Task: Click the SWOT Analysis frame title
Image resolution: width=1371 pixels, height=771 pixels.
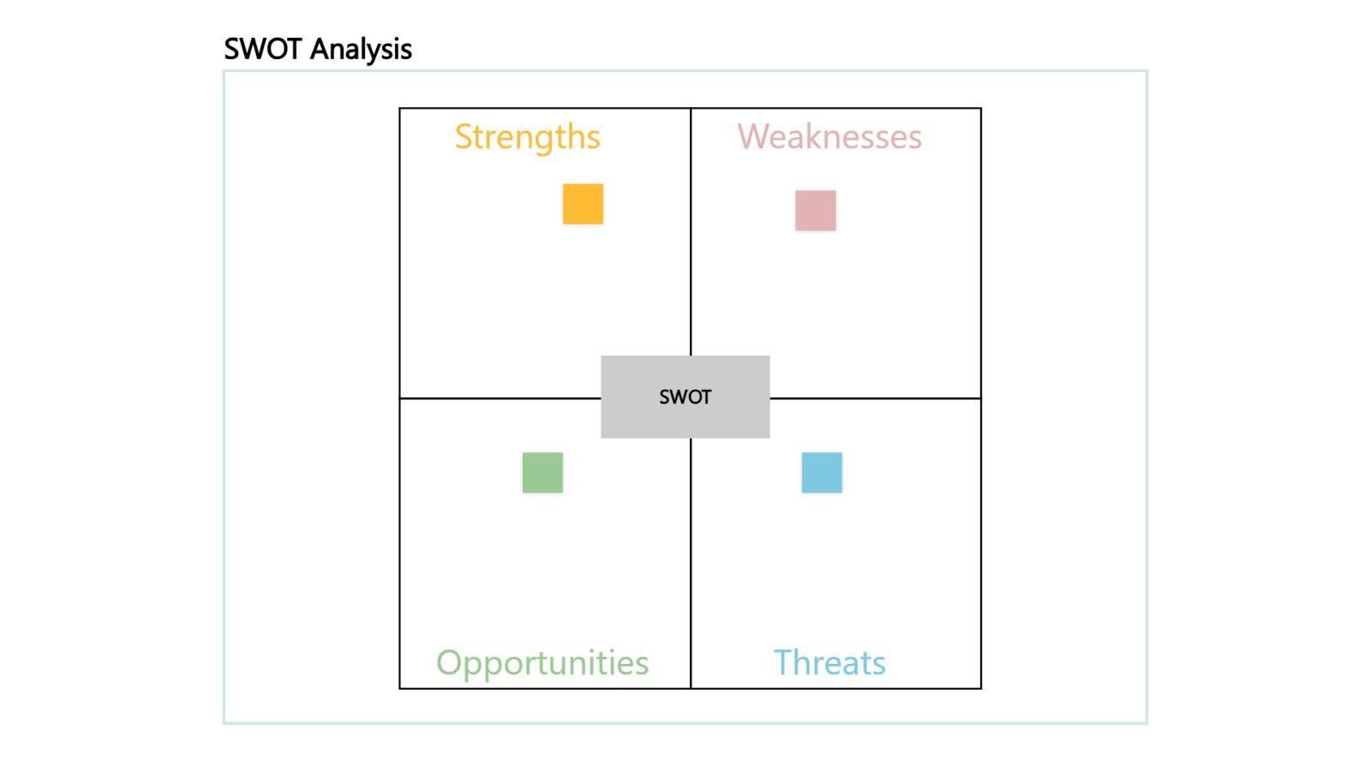Action: pyautogui.click(x=318, y=49)
